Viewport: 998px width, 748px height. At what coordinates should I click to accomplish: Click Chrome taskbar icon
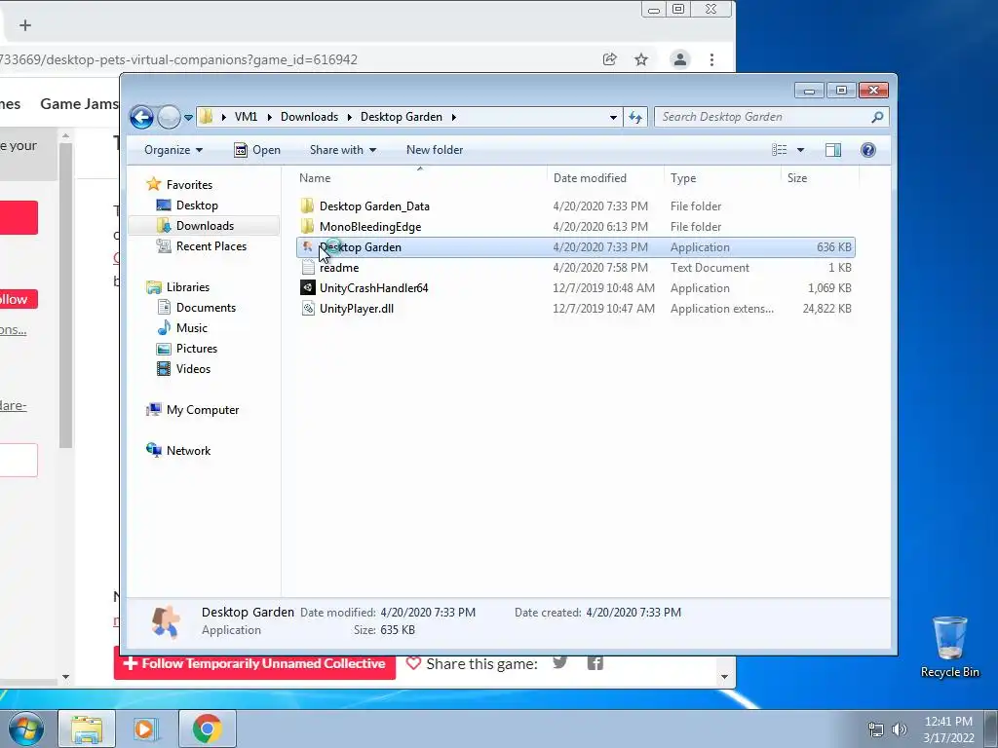(x=207, y=729)
